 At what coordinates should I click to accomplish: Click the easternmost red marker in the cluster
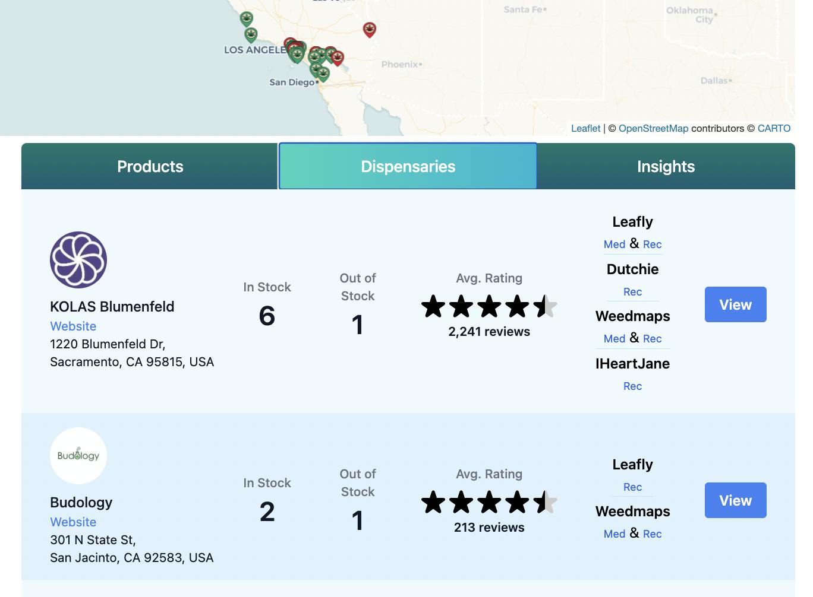click(x=338, y=58)
